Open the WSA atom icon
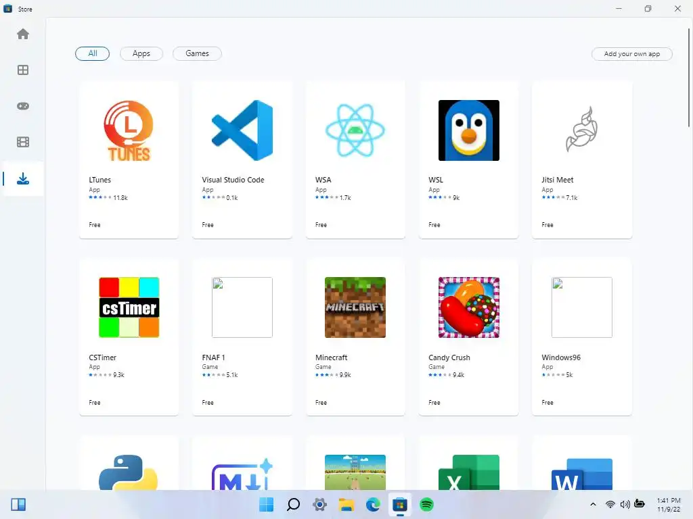 355,130
